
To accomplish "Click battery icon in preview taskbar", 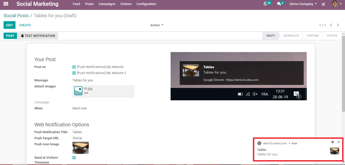I will click(240, 94).
